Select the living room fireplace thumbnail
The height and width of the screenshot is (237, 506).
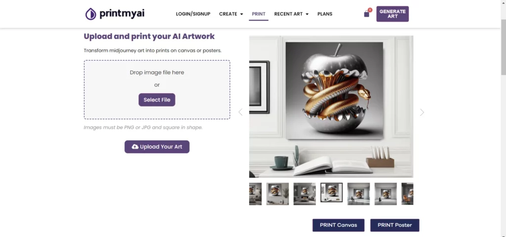304,194
